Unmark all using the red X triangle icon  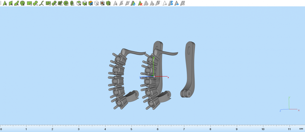pos(140,3)
